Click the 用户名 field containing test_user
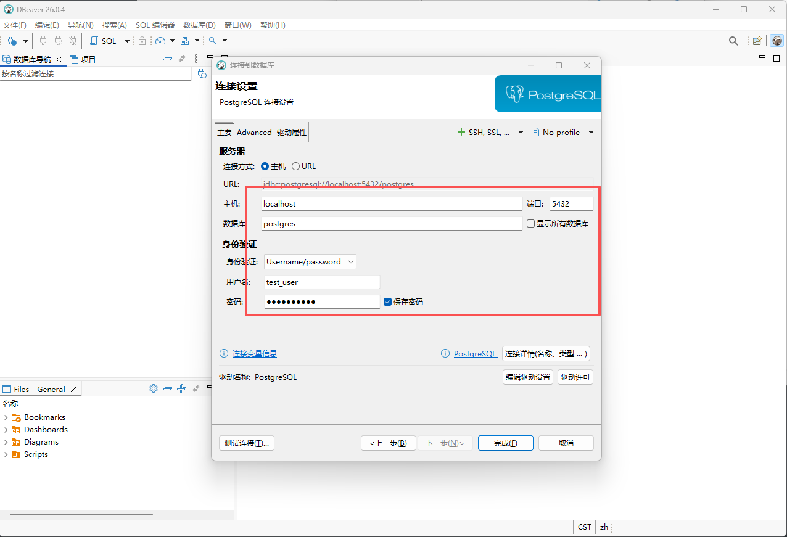 pyautogui.click(x=322, y=282)
